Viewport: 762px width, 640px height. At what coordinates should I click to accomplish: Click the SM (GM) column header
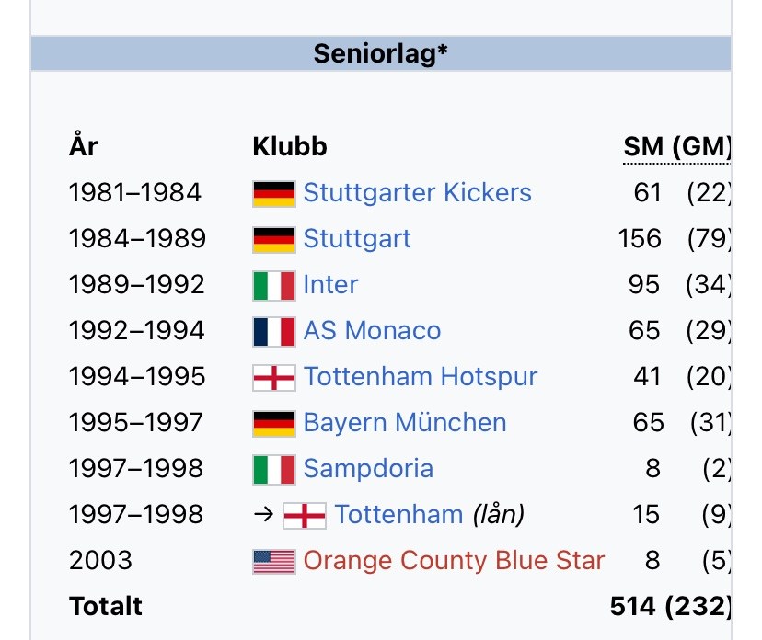[x=676, y=147]
